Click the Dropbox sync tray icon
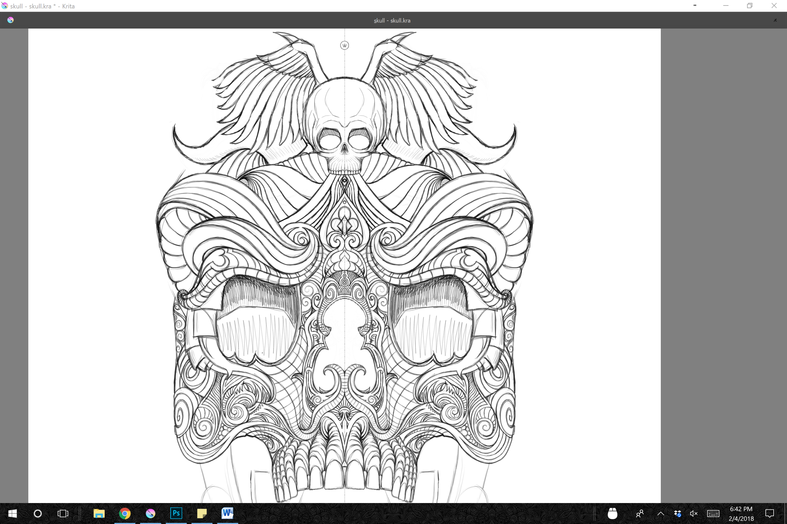Screen dimensions: 787x524 (x=678, y=513)
